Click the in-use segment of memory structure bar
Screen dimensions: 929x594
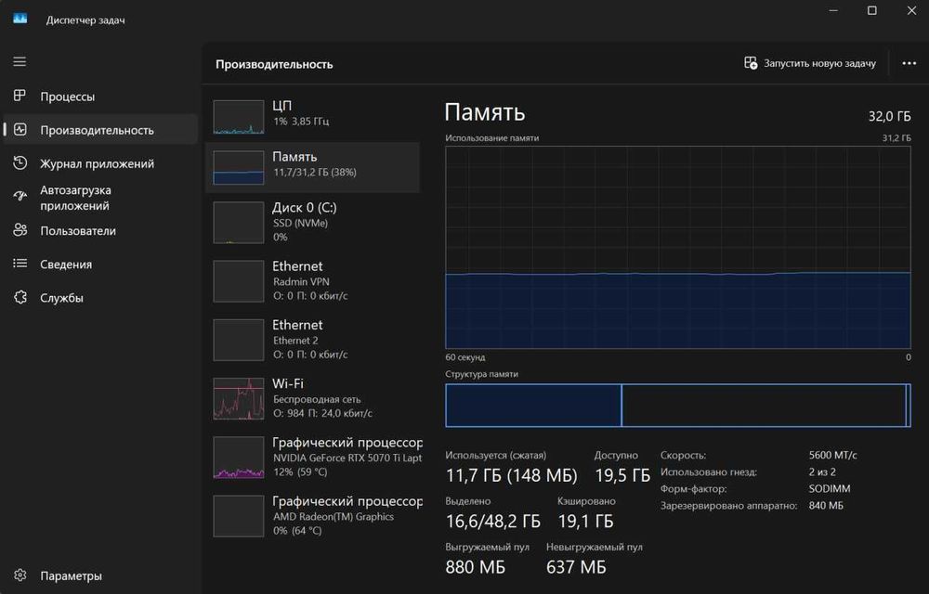533,406
